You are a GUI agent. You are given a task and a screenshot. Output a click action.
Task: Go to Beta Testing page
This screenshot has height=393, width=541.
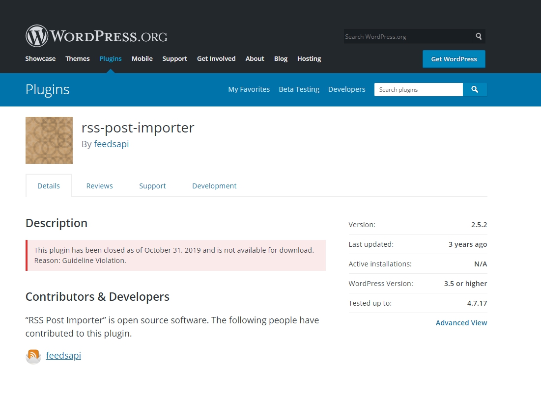pyautogui.click(x=299, y=89)
